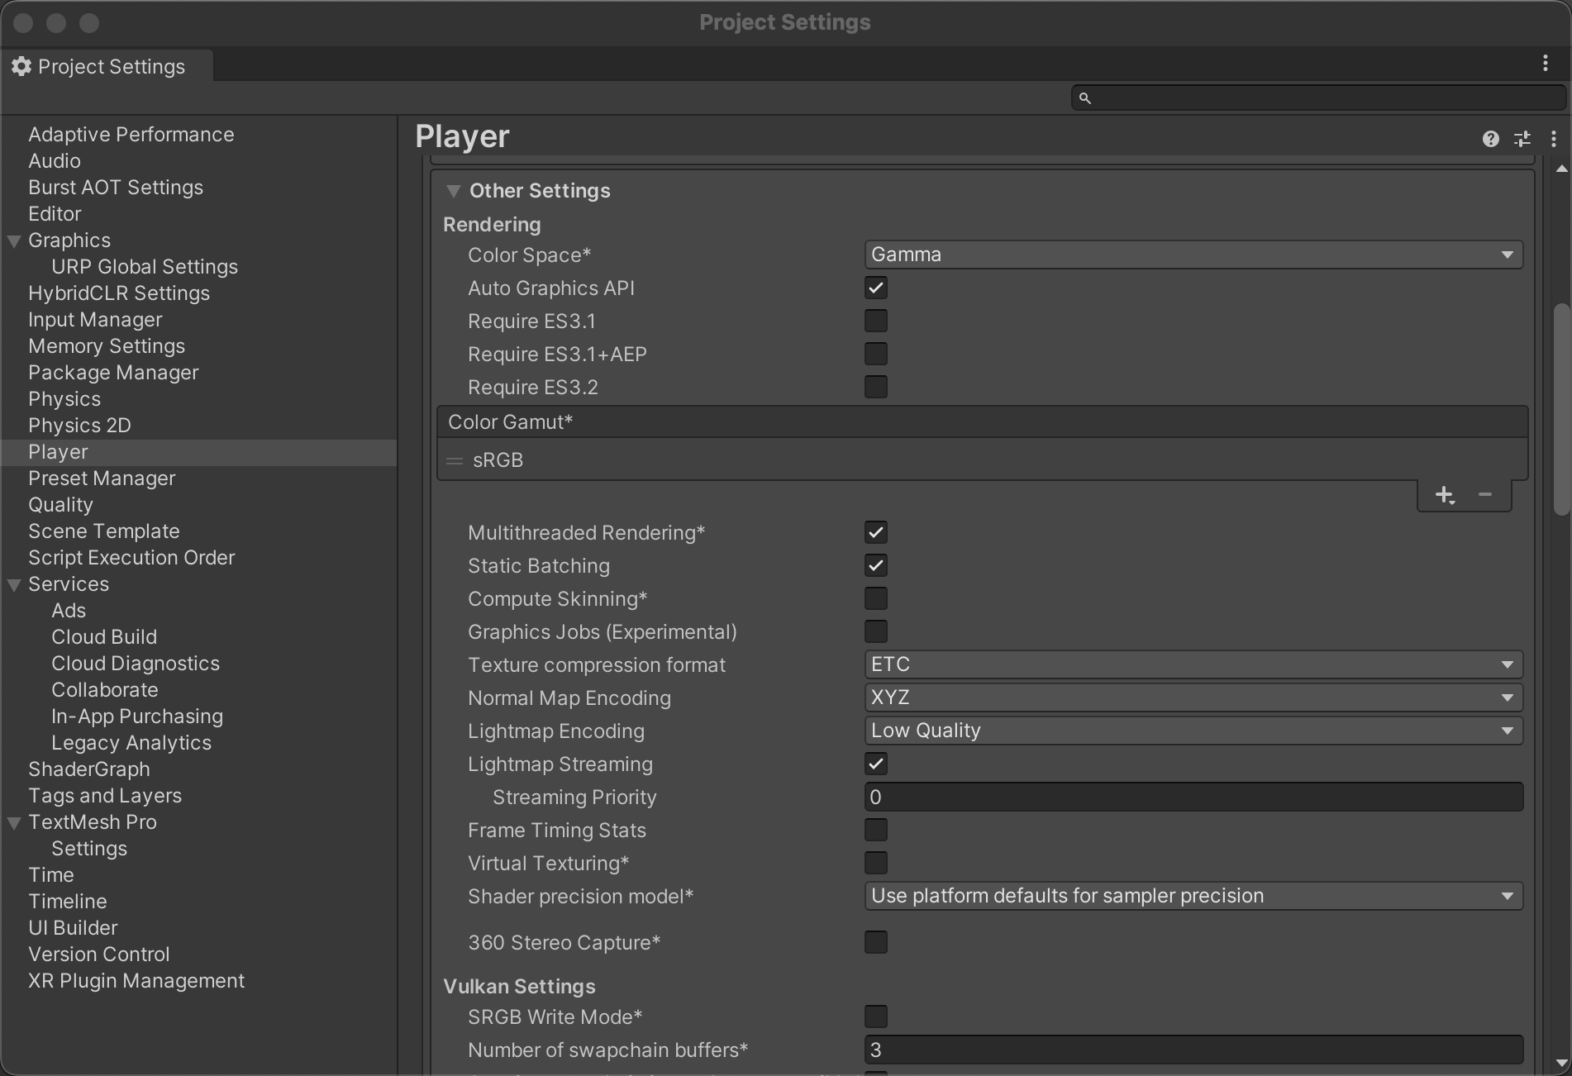Enable Frame Timing Stats checkbox
This screenshot has height=1076, width=1572.
click(876, 830)
